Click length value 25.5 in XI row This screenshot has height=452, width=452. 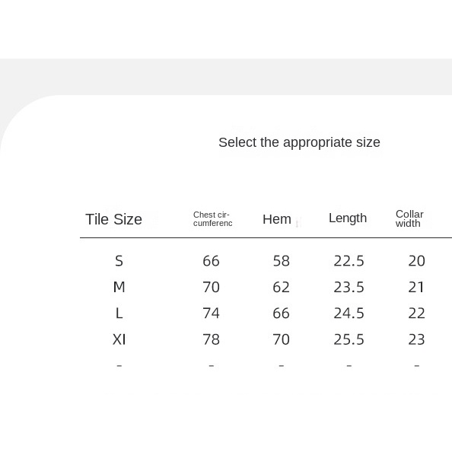349,339
